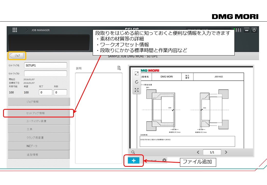The image size is (267, 185).
Task: Click the 希望 value 100
Action: (26, 92)
